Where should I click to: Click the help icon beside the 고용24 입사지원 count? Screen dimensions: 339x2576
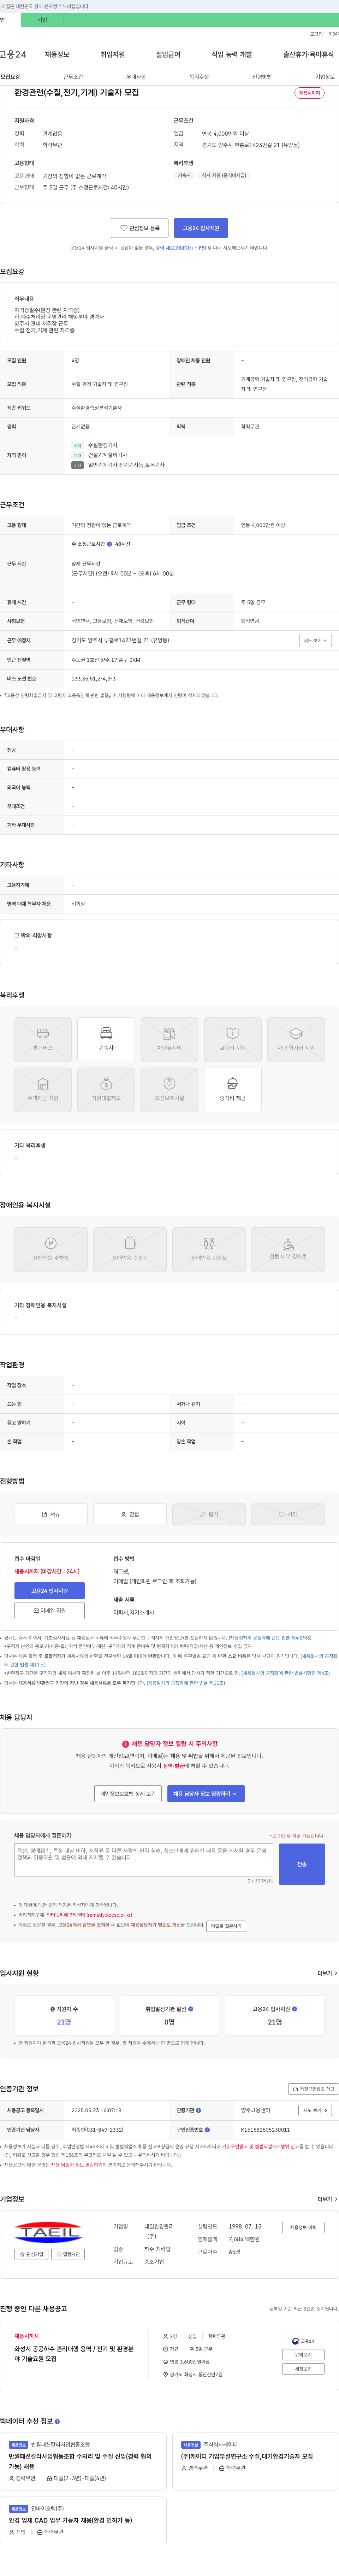pyautogui.click(x=294, y=2009)
